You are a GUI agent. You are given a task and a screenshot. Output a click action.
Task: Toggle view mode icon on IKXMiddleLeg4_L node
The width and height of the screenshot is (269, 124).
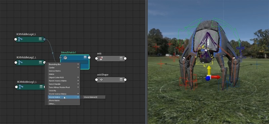pyautogui.click(x=40, y=39)
